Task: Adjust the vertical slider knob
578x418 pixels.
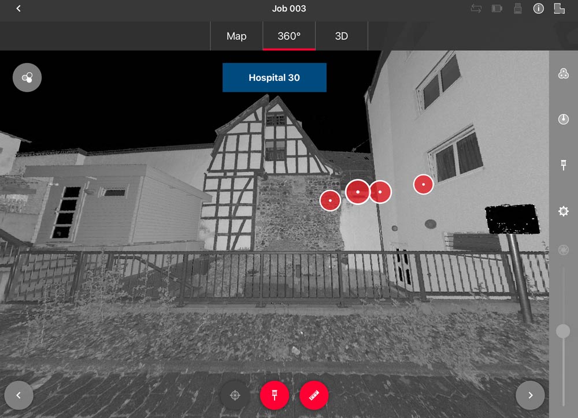Action: click(563, 331)
